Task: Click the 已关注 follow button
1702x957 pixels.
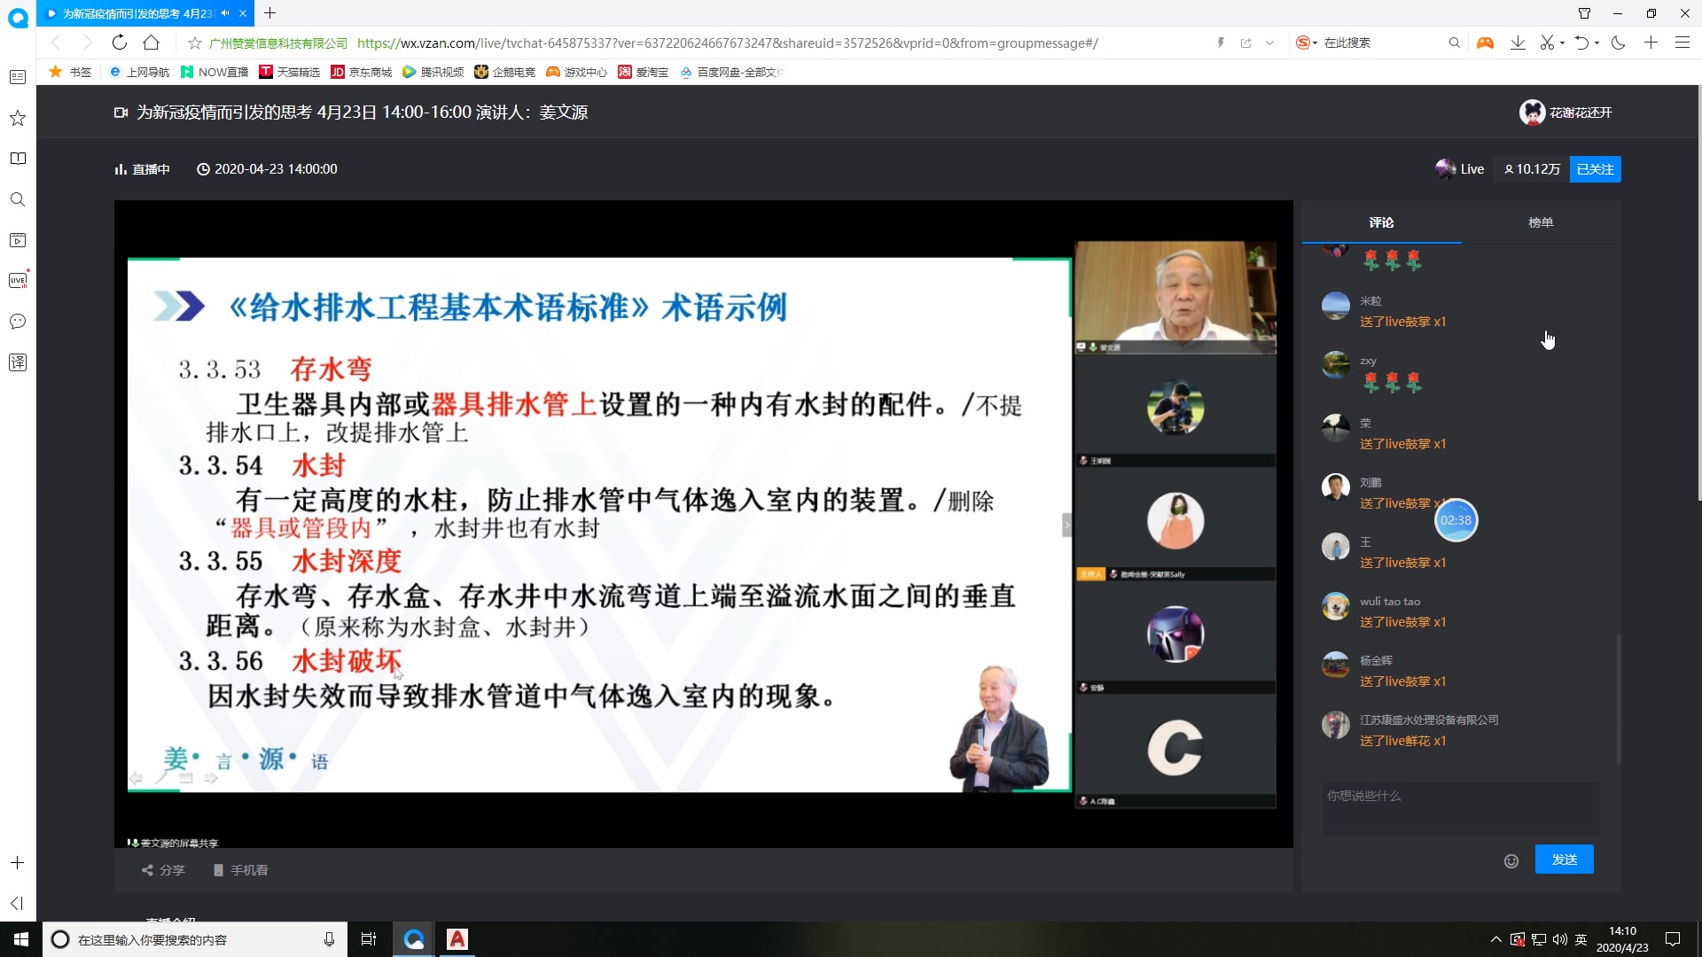Action: tap(1595, 169)
